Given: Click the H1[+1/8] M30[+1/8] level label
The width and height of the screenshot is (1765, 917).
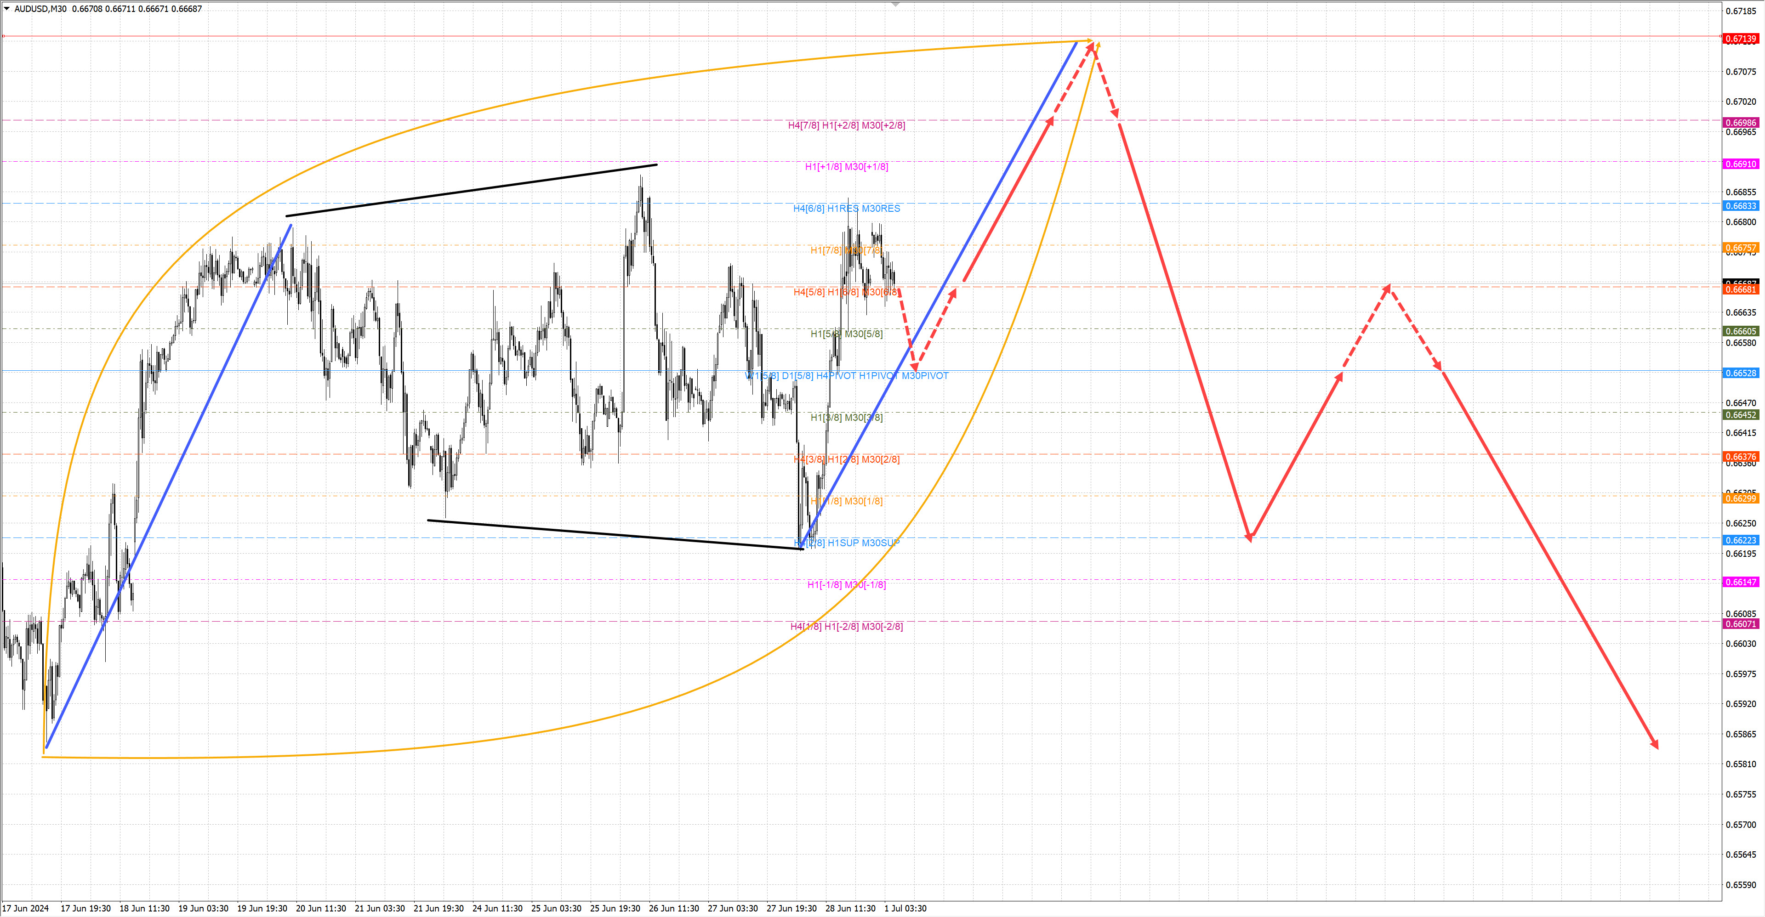Looking at the screenshot, I should click(x=846, y=166).
